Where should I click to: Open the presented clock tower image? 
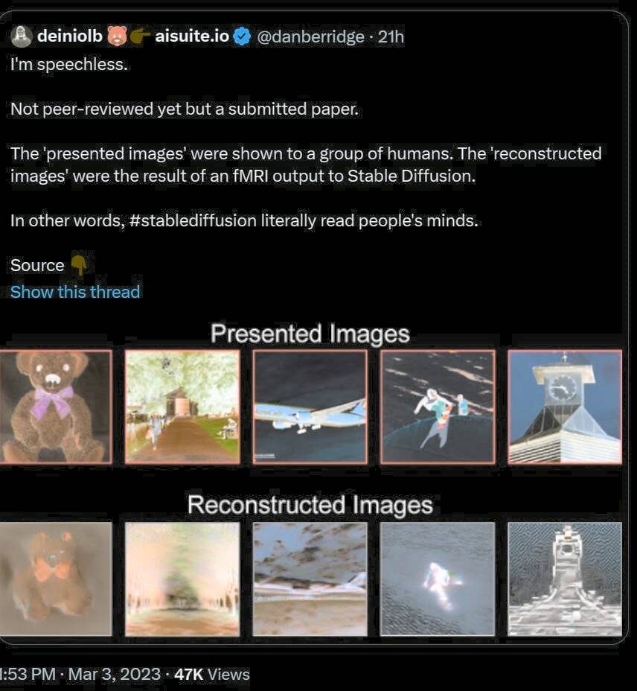point(565,407)
